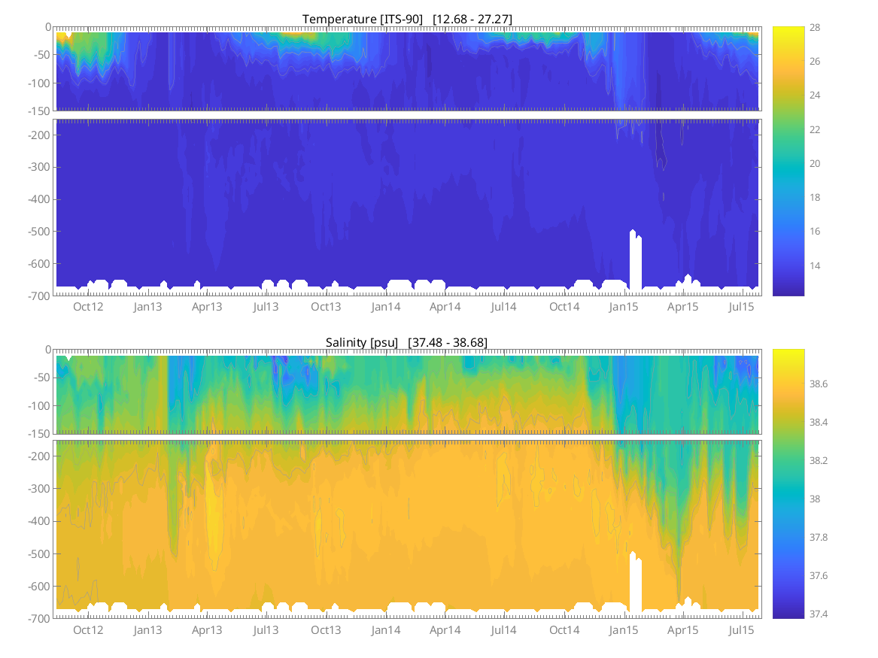This screenshot has height=658, width=878.
Task: Select Oct12 tick on temperature time axis
Action: tap(88, 307)
